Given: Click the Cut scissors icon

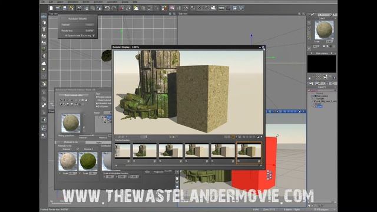Looking at the screenshot, I should click(x=79, y=8).
